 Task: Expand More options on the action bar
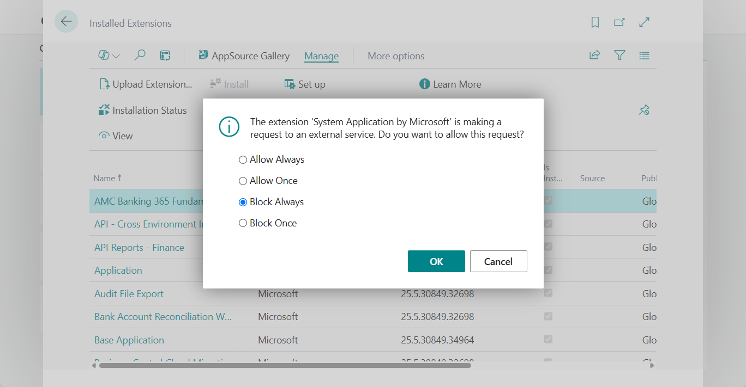396,56
